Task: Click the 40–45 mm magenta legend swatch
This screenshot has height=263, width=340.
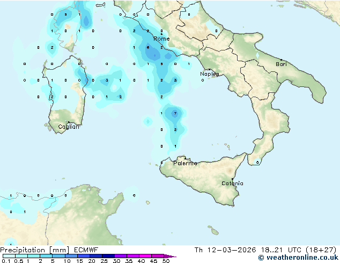Action: click(x=145, y=256)
